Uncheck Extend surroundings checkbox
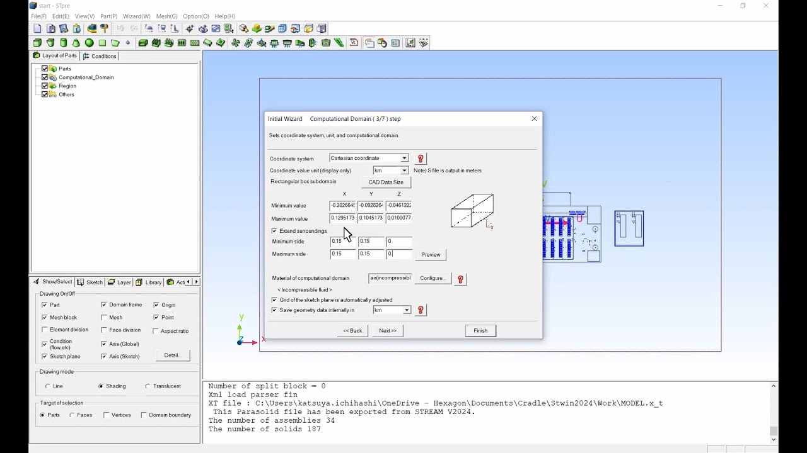Image resolution: width=807 pixels, height=453 pixels. (x=274, y=231)
